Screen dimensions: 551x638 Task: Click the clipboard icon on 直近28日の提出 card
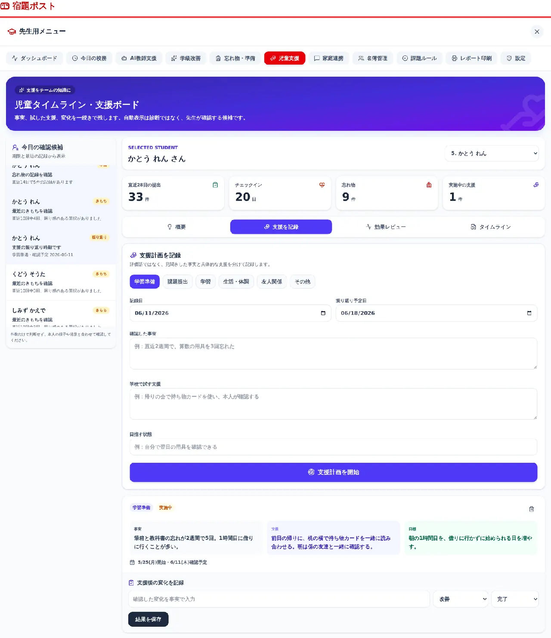[215, 185]
